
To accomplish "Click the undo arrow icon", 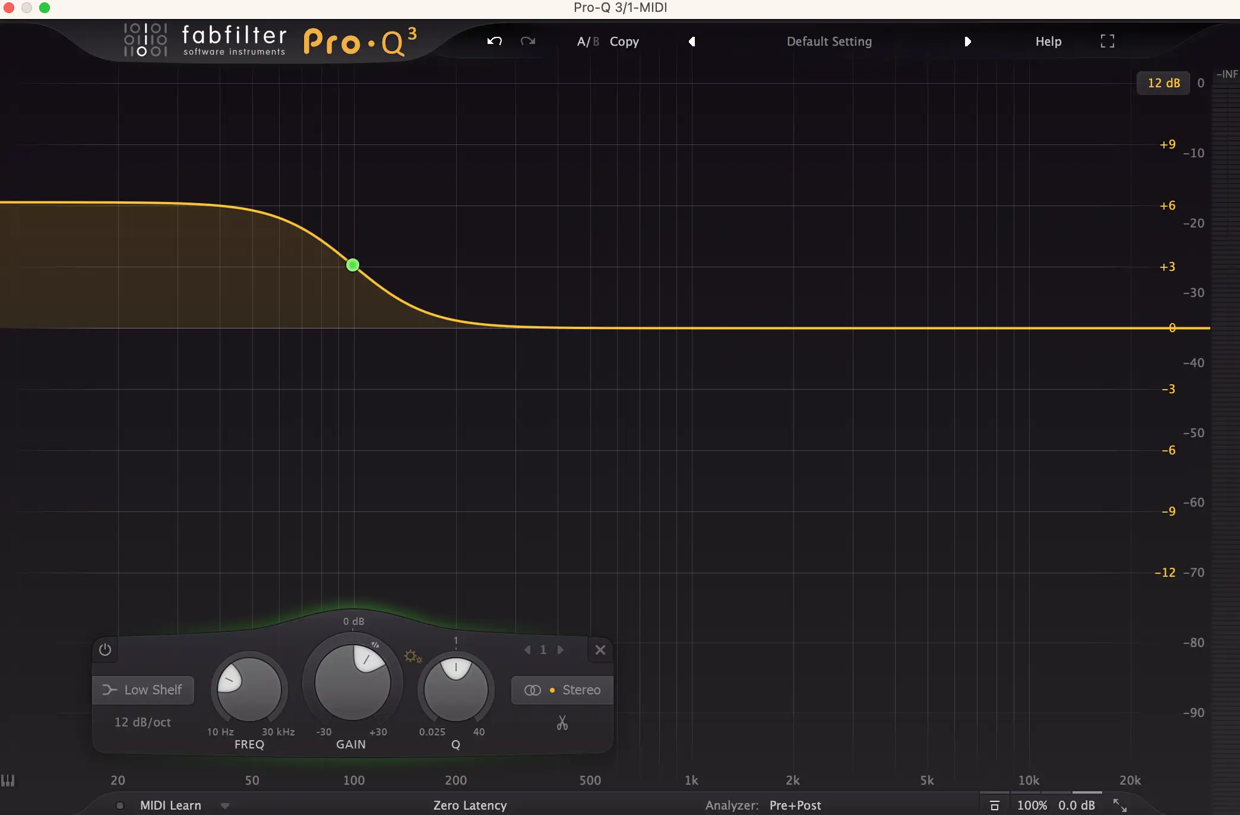I will (x=494, y=41).
